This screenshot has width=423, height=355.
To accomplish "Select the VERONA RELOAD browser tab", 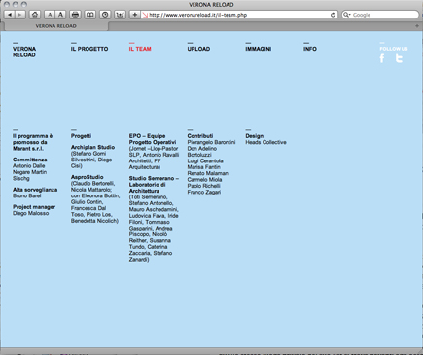I will tap(56, 26).
